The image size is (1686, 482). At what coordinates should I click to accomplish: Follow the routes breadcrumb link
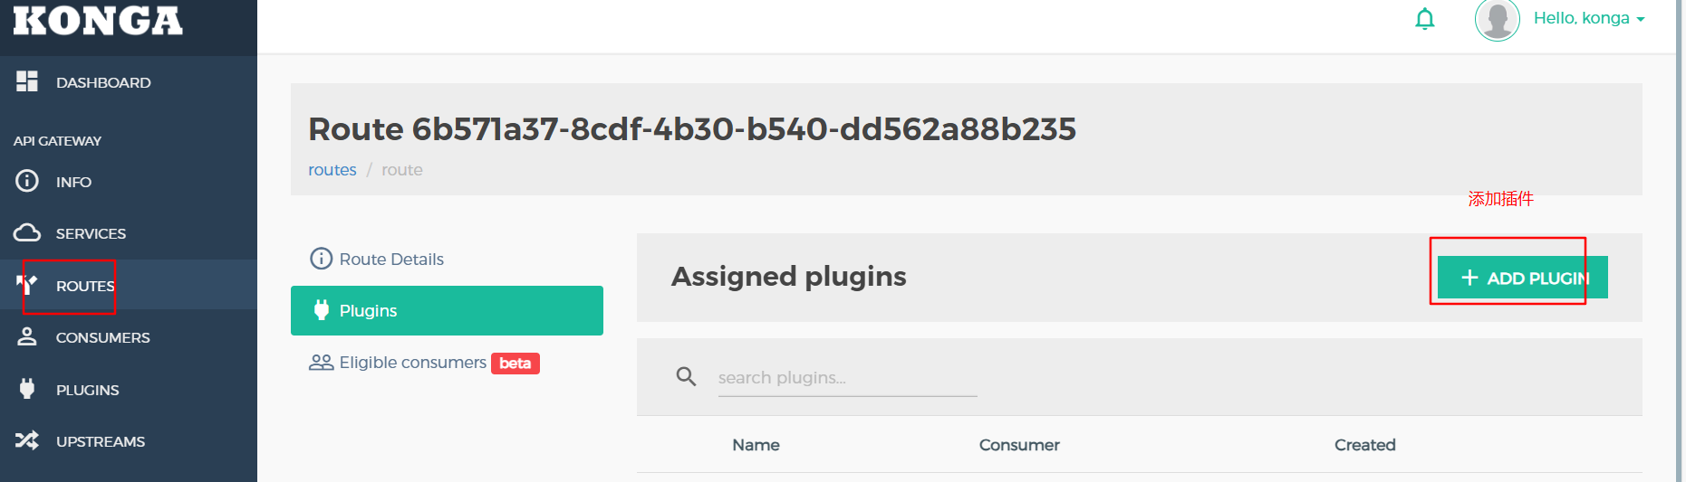pyautogui.click(x=332, y=170)
